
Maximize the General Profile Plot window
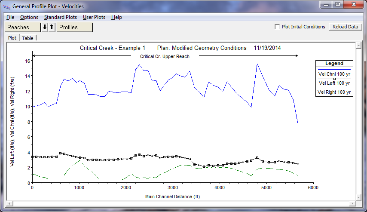coord(338,5)
